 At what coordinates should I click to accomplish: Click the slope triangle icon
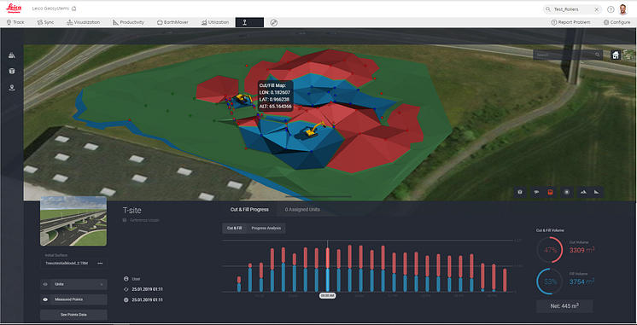click(x=597, y=192)
